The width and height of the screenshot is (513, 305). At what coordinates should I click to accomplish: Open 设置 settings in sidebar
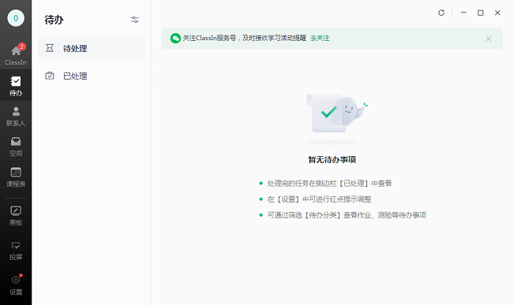16,285
